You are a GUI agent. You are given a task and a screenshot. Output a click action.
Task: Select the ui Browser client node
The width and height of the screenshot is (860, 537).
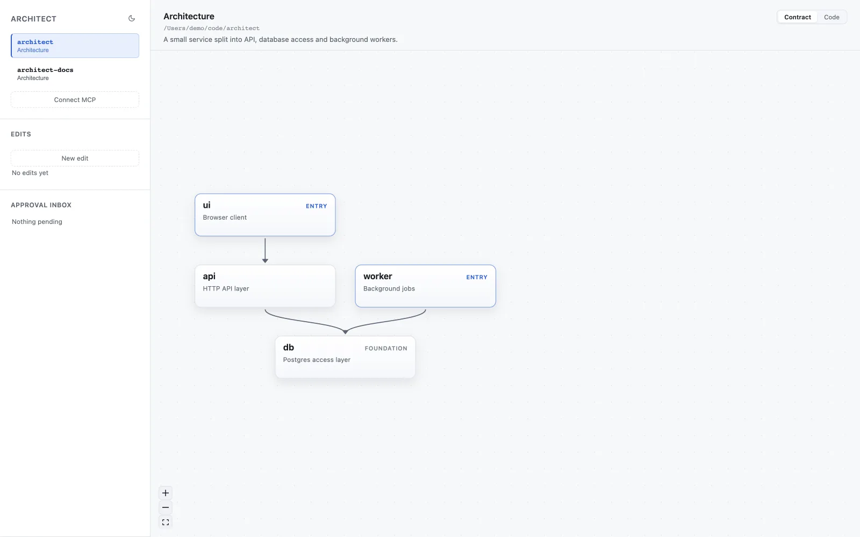click(x=265, y=215)
